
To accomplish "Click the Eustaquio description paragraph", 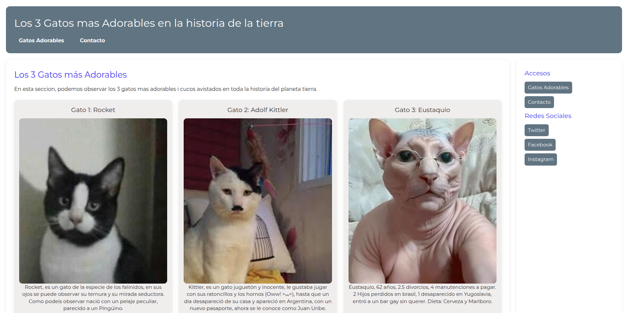I will (x=422, y=294).
